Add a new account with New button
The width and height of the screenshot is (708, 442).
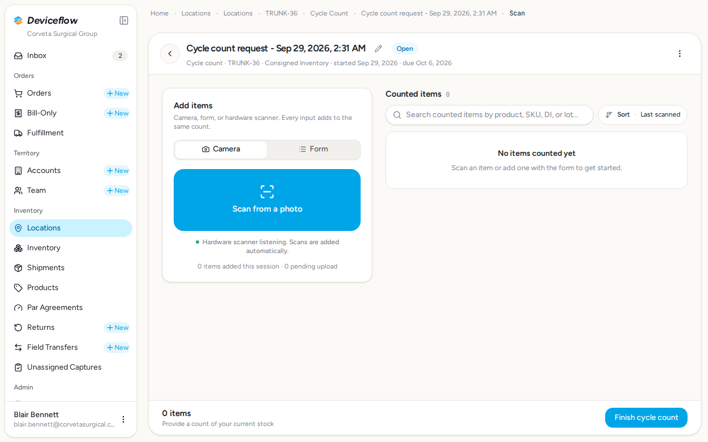click(117, 171)
